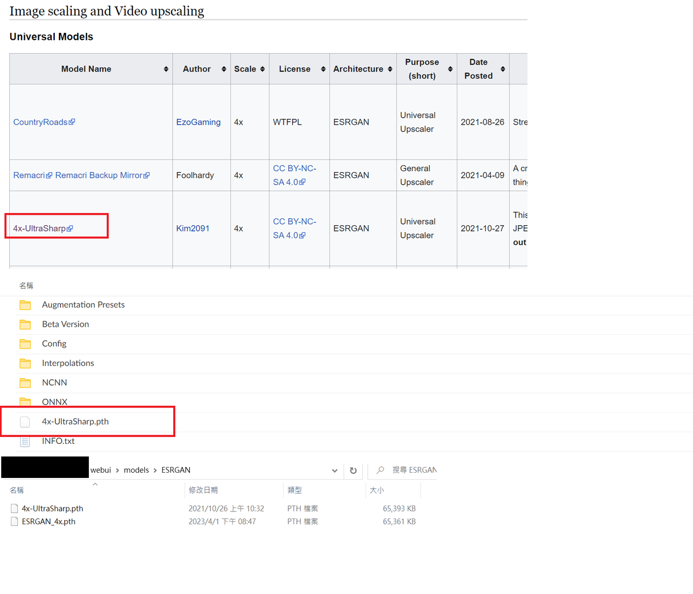Click the file icon of 4x-UltraSharp.pth in the ESRGAN folder

14,509
